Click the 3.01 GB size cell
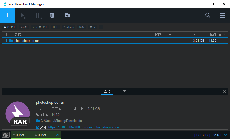Image resolution: width=230 pixels, height=139 pixels. 199,41
